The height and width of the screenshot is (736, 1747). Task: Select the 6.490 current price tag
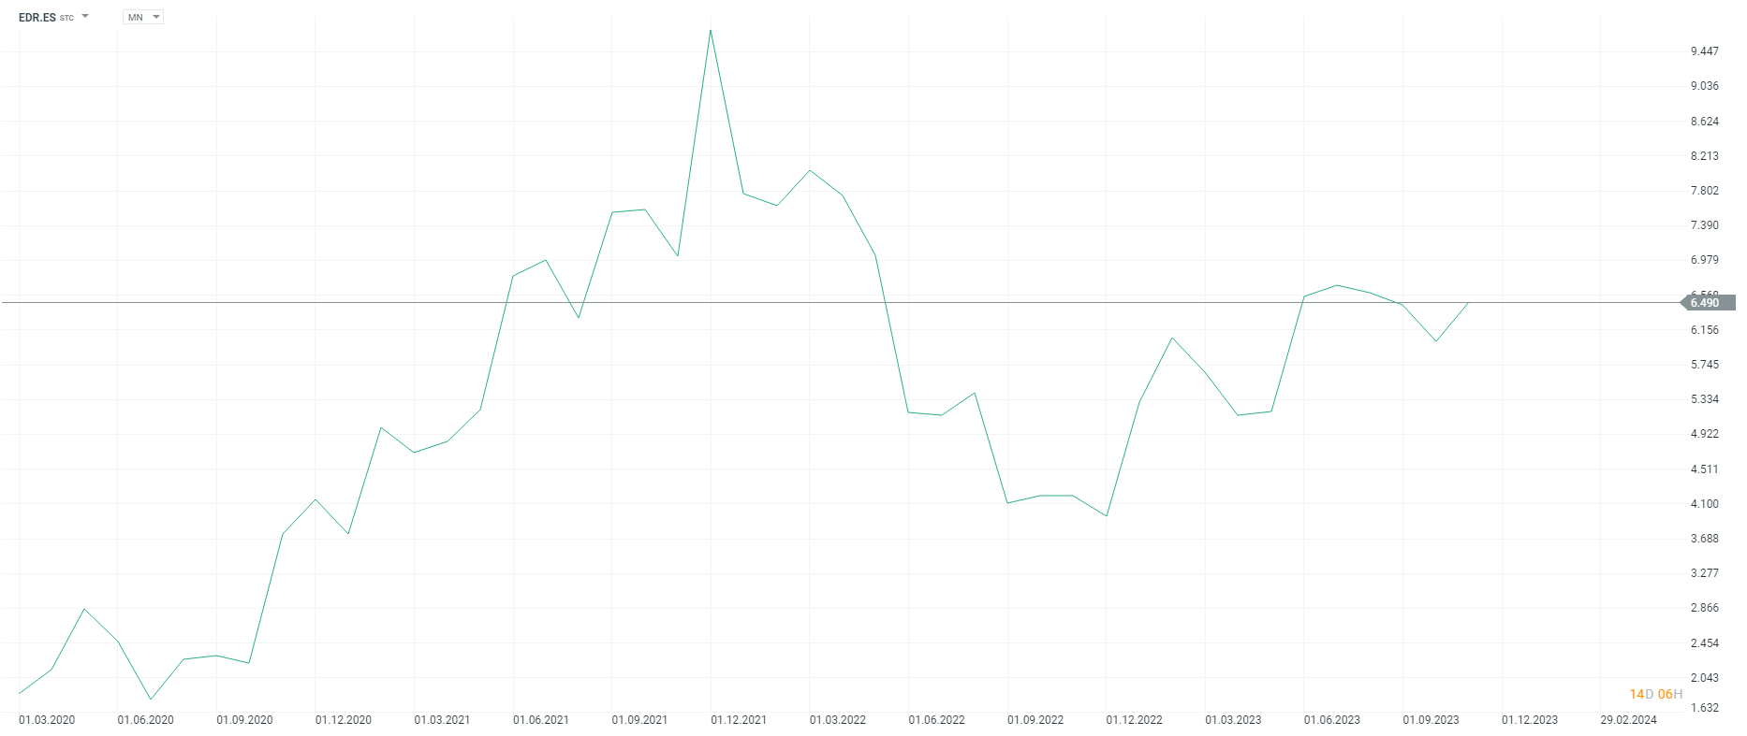point(1707,303)
